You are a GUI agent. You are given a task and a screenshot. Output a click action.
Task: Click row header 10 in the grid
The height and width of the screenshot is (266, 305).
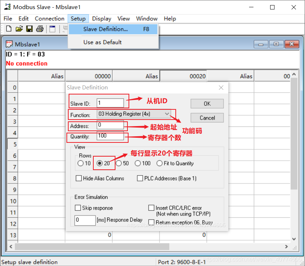click(x=13, y=201)
